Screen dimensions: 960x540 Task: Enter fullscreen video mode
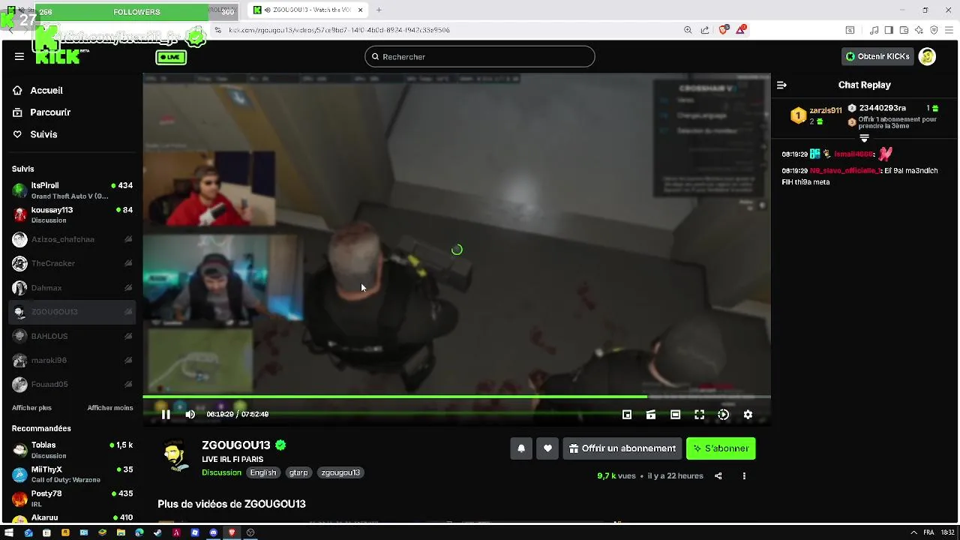coord(699,414)
